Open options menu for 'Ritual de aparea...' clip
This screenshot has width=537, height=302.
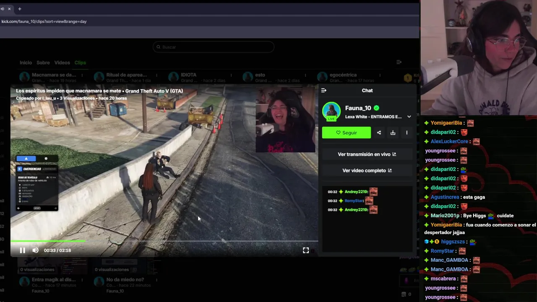coord(156,75)
